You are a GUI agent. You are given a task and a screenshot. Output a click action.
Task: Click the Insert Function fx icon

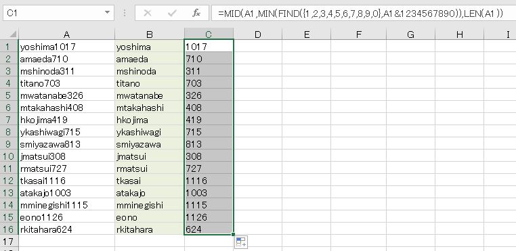tap(196, 13)
